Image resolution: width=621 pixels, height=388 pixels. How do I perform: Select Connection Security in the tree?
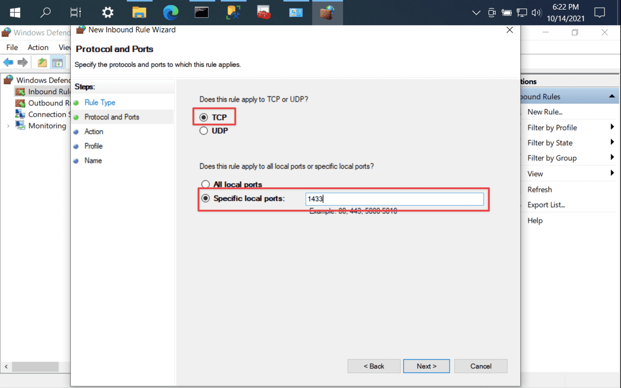point(42,114)
